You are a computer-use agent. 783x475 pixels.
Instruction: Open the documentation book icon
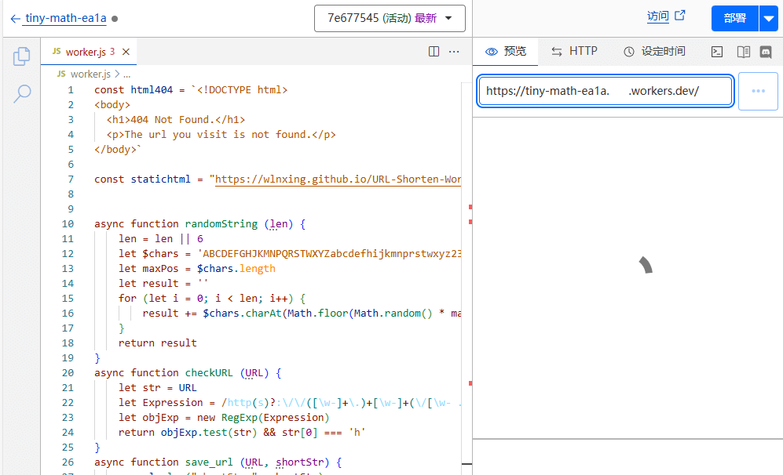coord(743,51)
